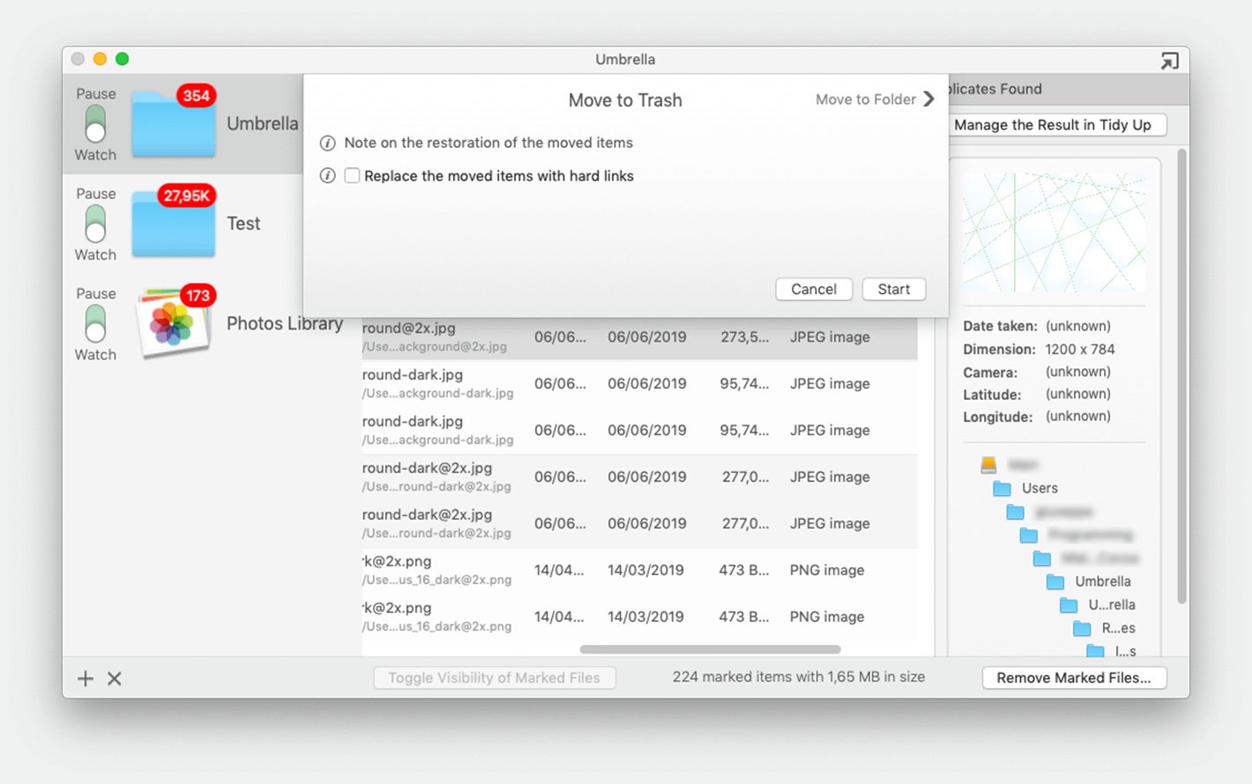The image size is (1252, 784).
Task: Cancel the Move to Trash sheet
Action: pos(814,289)
